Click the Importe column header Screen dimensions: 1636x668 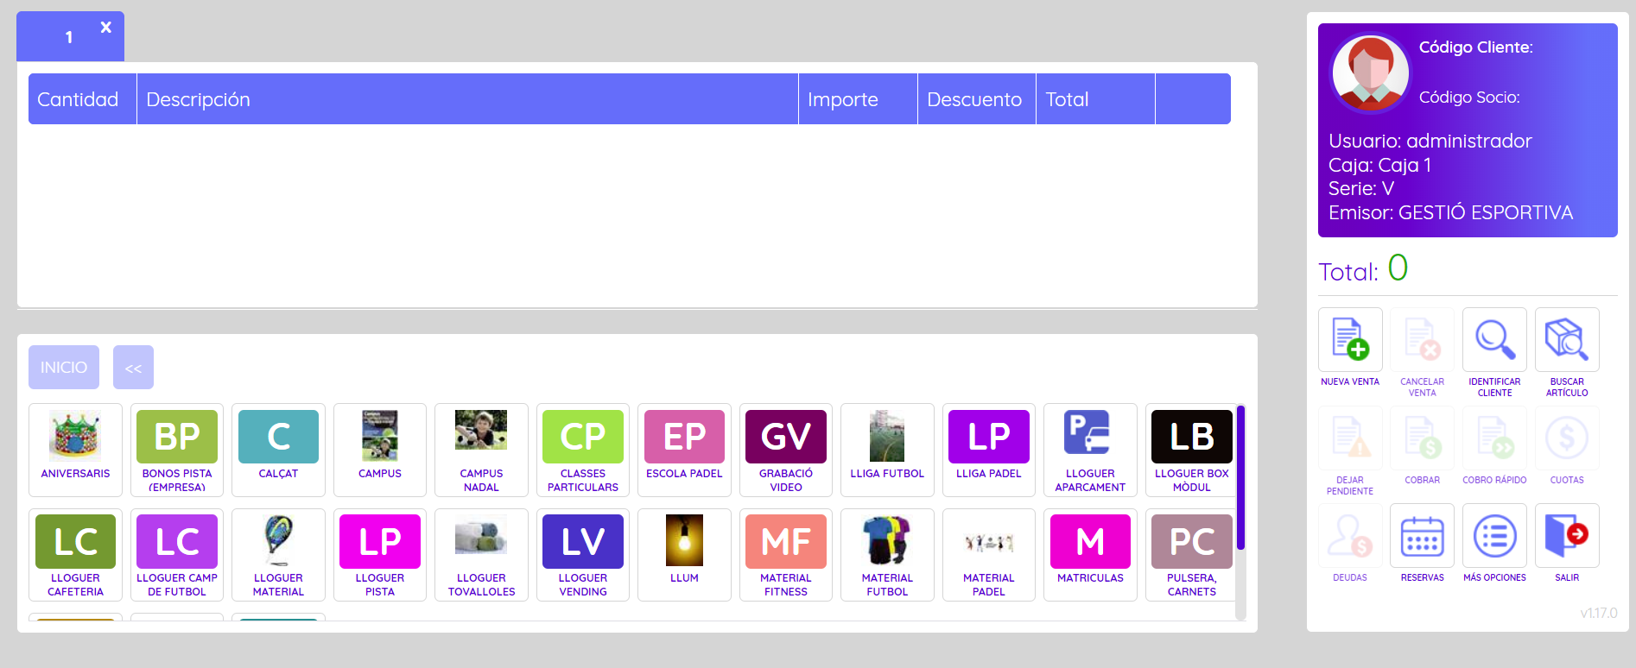pos(858,99)
